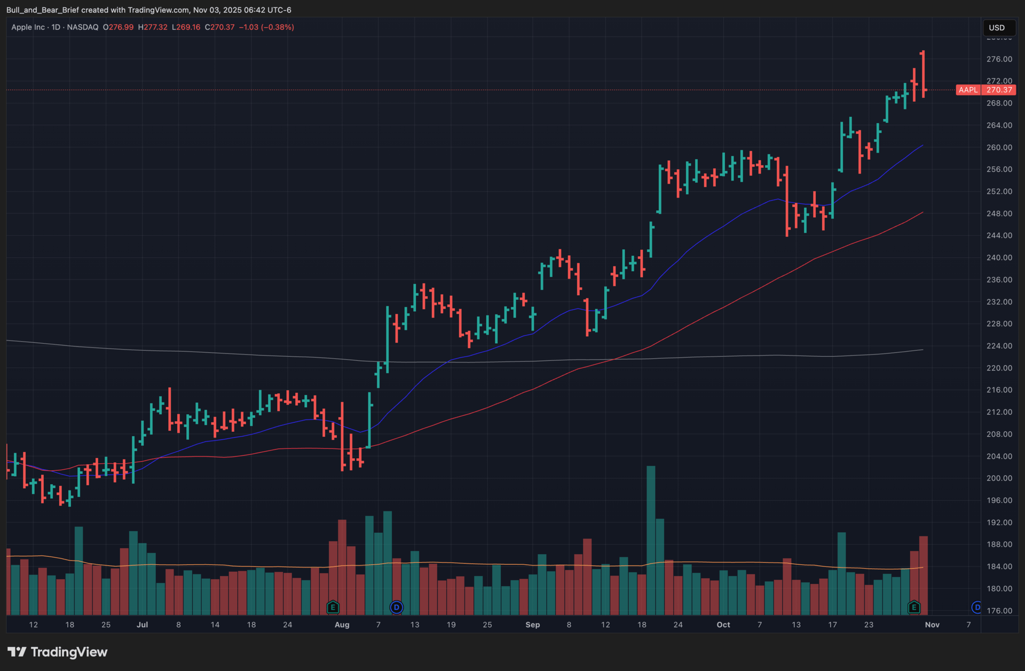Click the Jul label on time axis

click(142, 625)
